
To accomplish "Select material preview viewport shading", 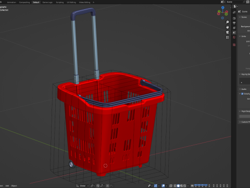I will (x=181, y=186).
